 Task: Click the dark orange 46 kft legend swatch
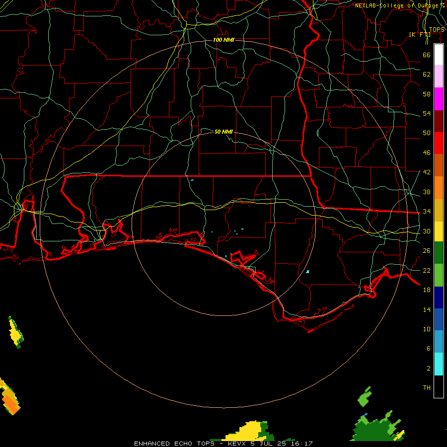tap(439, 165)
